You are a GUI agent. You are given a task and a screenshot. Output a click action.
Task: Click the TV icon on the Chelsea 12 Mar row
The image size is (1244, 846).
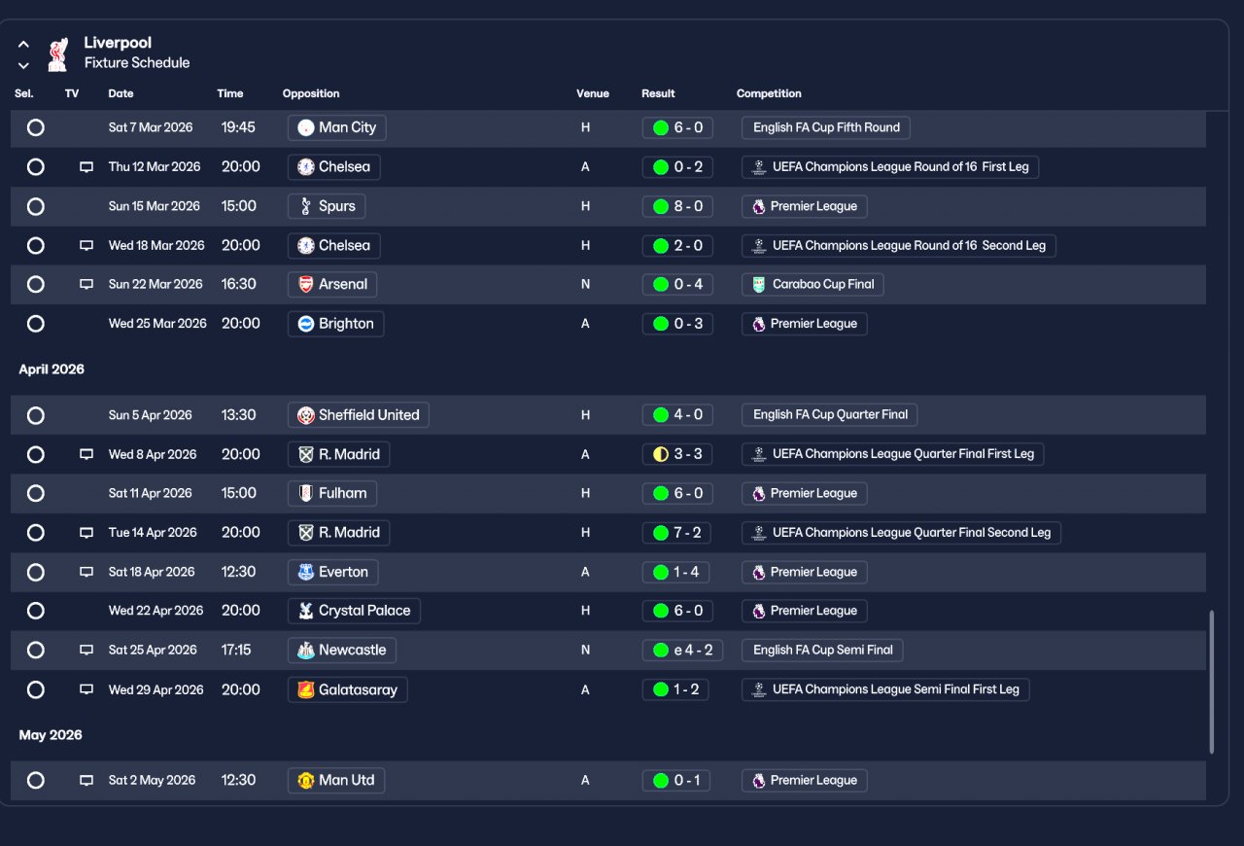pyautogui.click(x=86, y=167)
